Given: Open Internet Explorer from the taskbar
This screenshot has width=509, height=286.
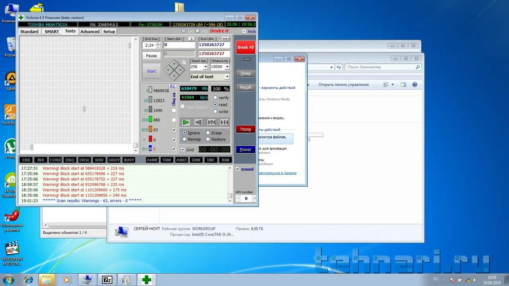Looking at the screenshot, I should (x=29, y=280).
